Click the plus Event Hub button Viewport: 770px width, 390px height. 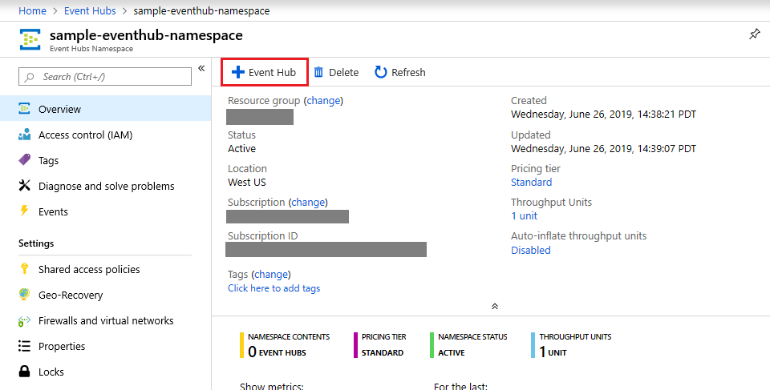tap(264, 72)
